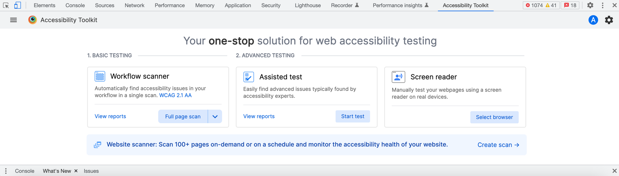Screen dimensions: 619x176
Task: Switch to the Network tab
Action: coord(134,6)
